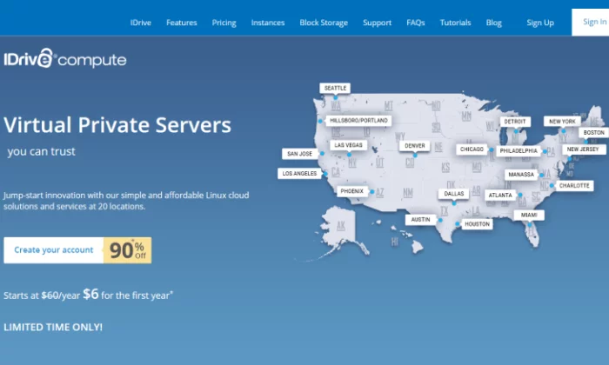
Task: Open the Instances nav item
Action: (x=268, y=23)
